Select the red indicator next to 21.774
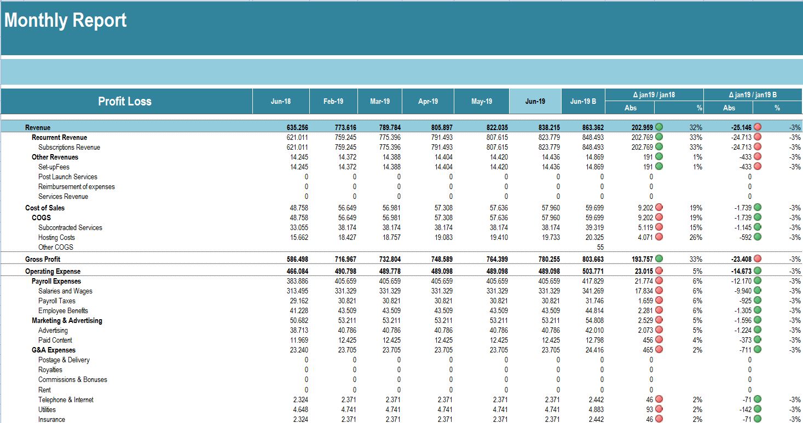The height and width of the screenshot is (423, 803). tap(659, 281)
